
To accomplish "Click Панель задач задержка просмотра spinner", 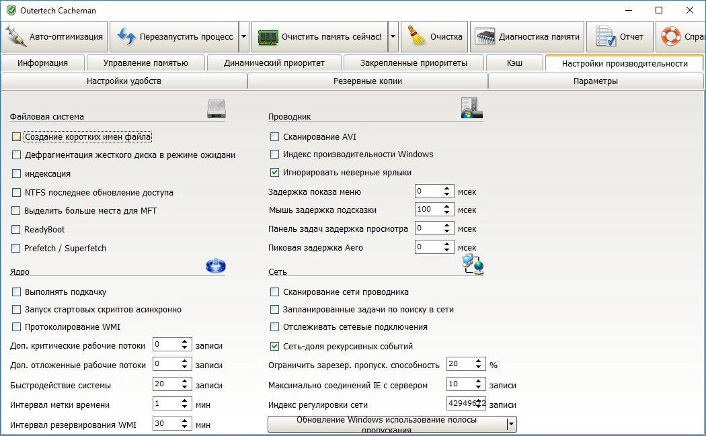I will pyautogui.click(x=446, y=228).
